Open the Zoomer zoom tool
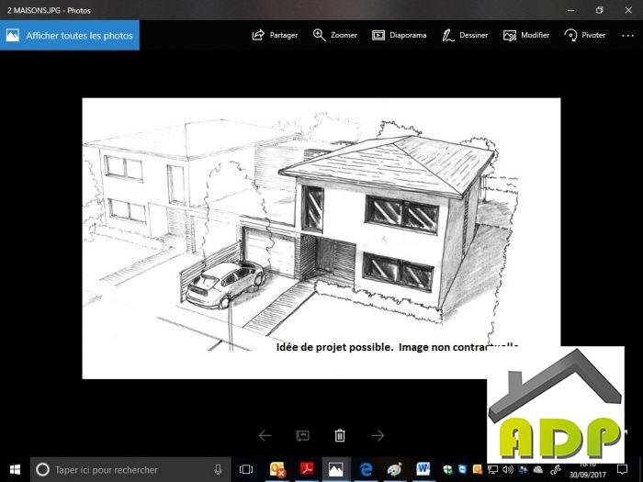The height and width of the screenshot is (482, 643). click(x=336, y=35)
